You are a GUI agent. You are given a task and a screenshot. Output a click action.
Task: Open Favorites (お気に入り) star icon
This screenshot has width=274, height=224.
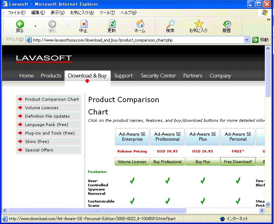(199, 26)
